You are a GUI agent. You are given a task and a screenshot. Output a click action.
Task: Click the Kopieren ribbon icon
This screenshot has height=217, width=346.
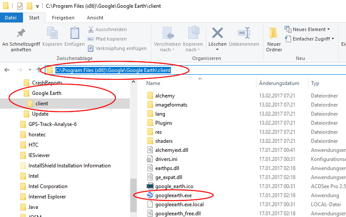click(x=52, y=34)
